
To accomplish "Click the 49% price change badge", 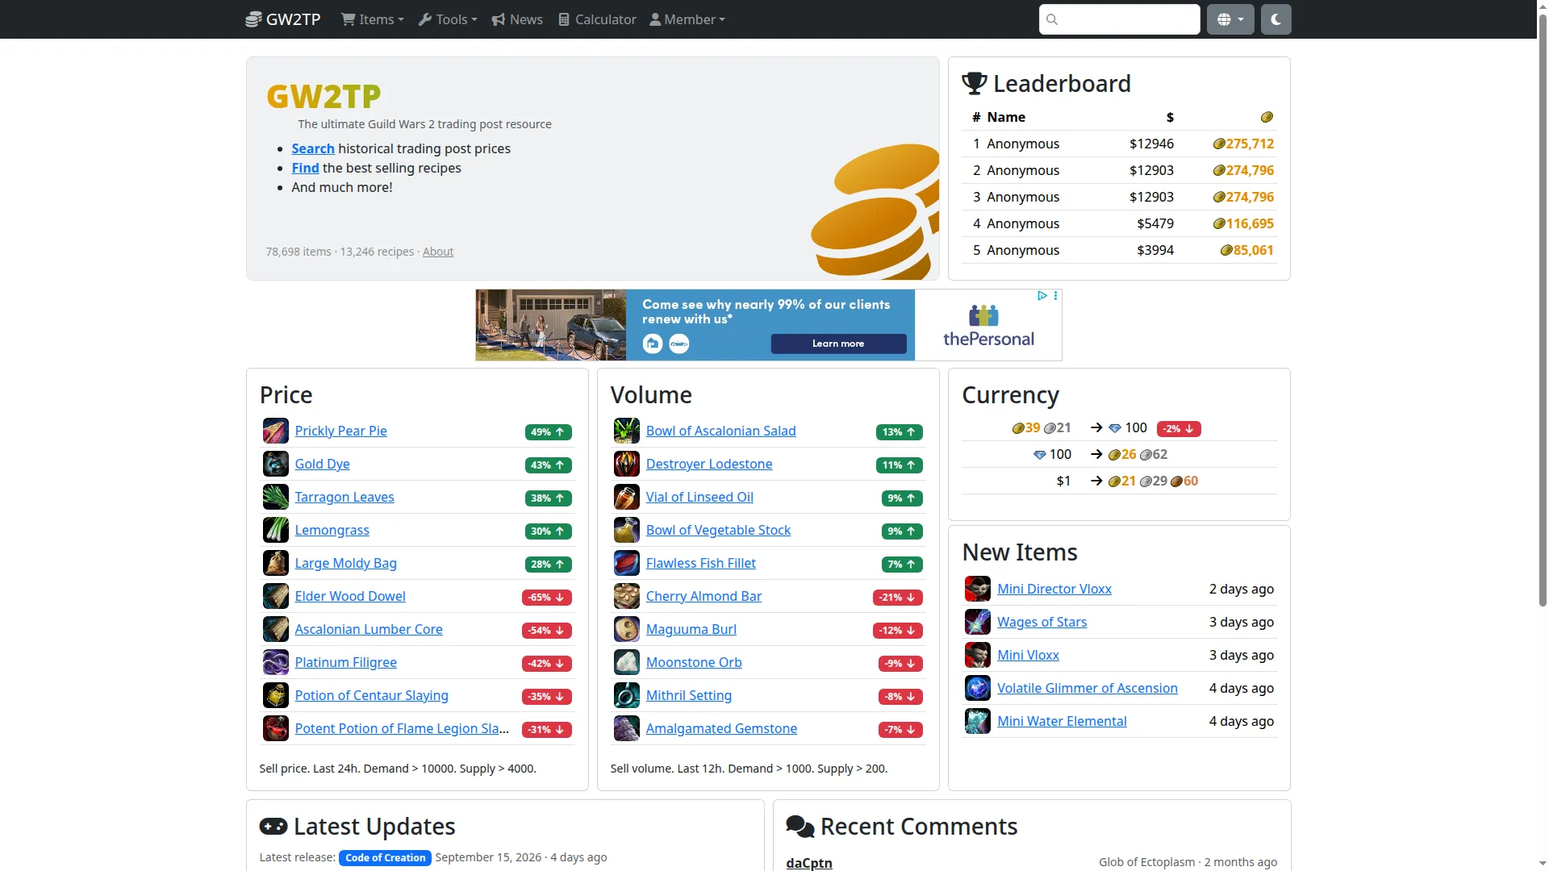I will coord(549,432).
